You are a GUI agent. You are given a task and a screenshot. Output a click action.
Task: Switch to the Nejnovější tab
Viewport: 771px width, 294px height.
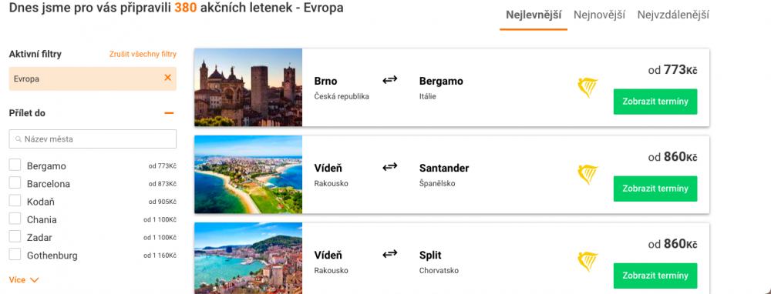tap(599, 15)
